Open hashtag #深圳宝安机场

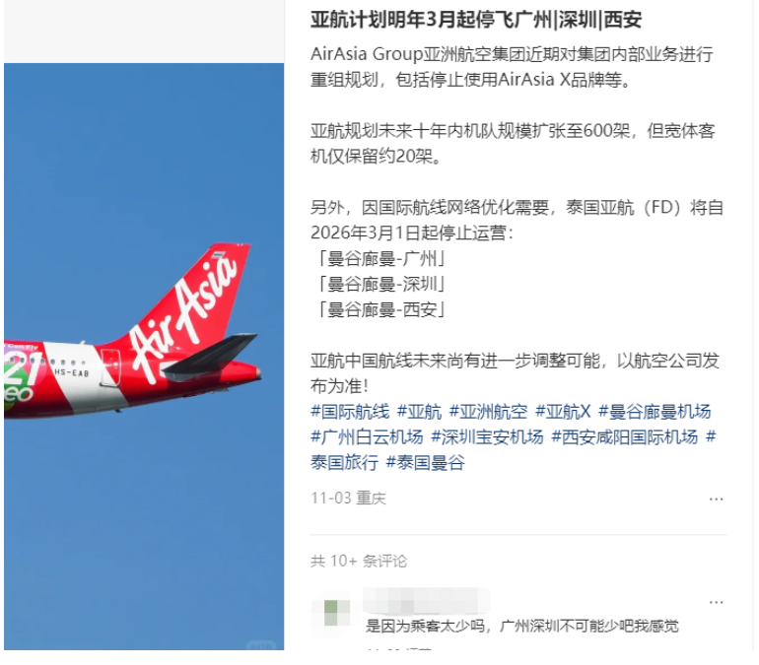tap(488, 437)
